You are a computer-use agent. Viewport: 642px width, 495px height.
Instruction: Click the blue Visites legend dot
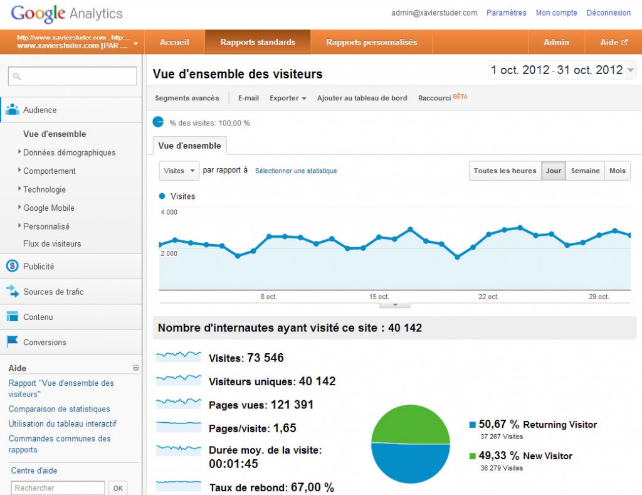tap(162, 196)
